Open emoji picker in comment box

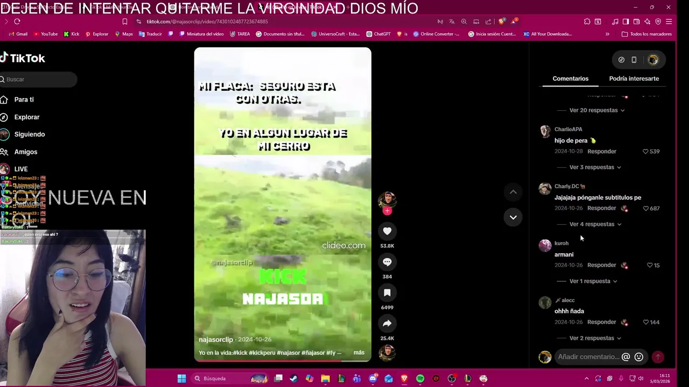[x=639, y=357]
